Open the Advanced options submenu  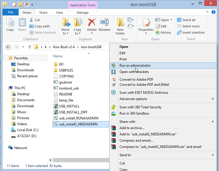pyautogui.click(x=163, y=99)
